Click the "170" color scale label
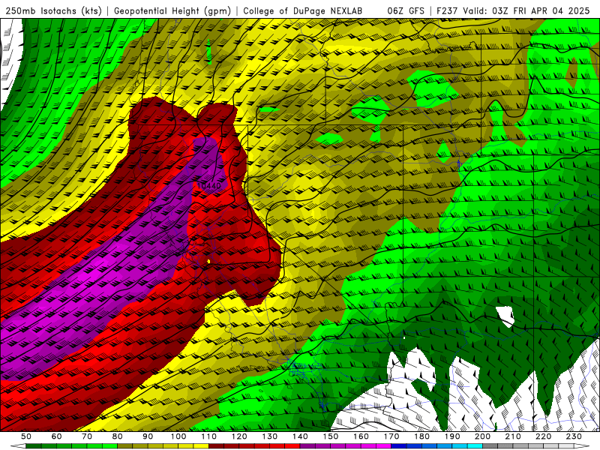Screen dimensions: 600x450 391,436
